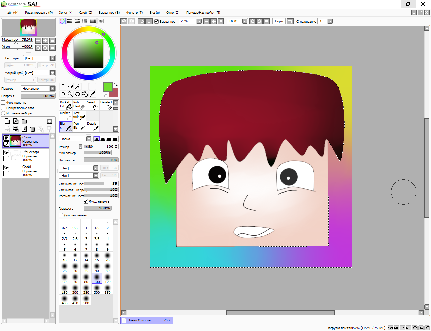This screenshot has width=431, height=331.
Task: Click the green foreground color swatch
Action: coord(108,87)
